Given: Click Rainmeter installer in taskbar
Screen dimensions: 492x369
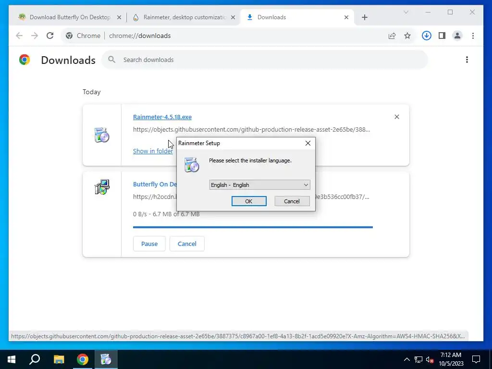Looking at the screenshot, I should click(x=106, y=359).
